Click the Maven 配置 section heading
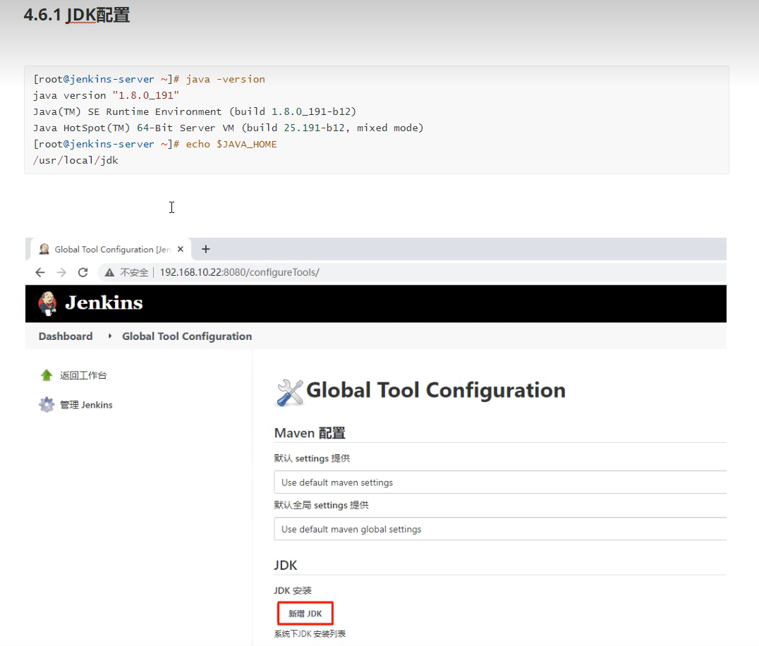759x646 pixels. (310, 432)
